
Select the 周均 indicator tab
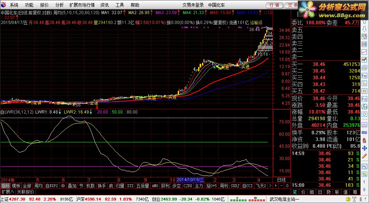[38, 186]
